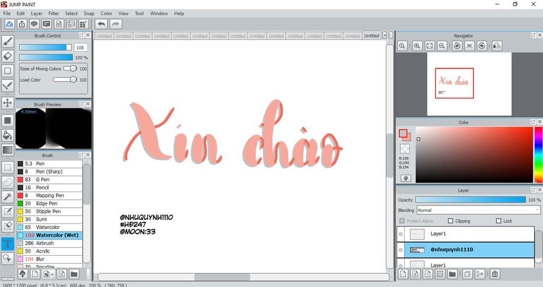Image resolution: width=543 pixels, height=287 pixels.
Task: Select the rectangular Select tool
Action: [x=7, y=167]
